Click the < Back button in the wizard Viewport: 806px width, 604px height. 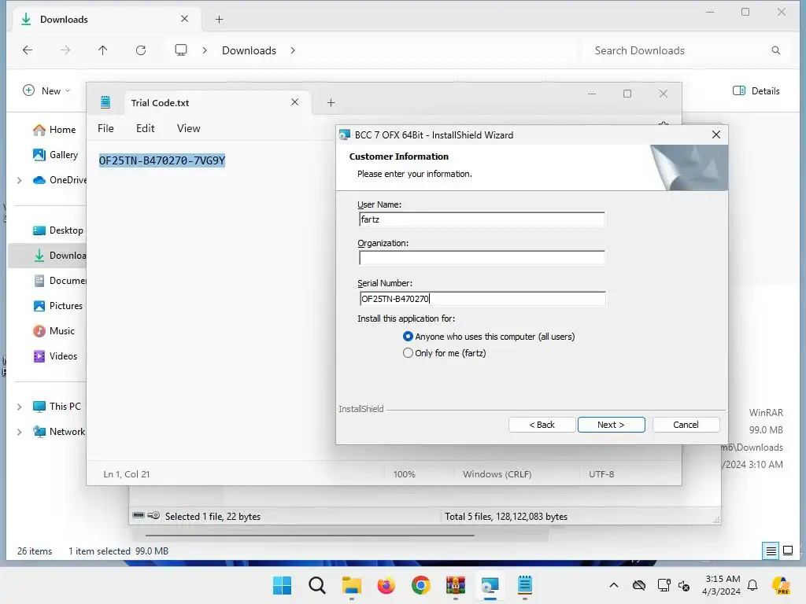point(542,425)
